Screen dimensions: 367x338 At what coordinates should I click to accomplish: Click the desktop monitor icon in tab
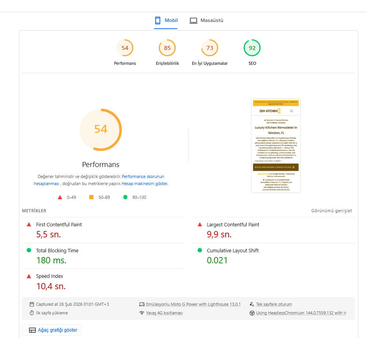click(193, 20)
